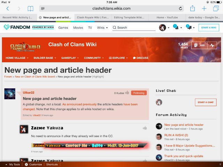Click the Clash of Clans Wiki logo
Screen dimensions: 223x167
[25, 47]
